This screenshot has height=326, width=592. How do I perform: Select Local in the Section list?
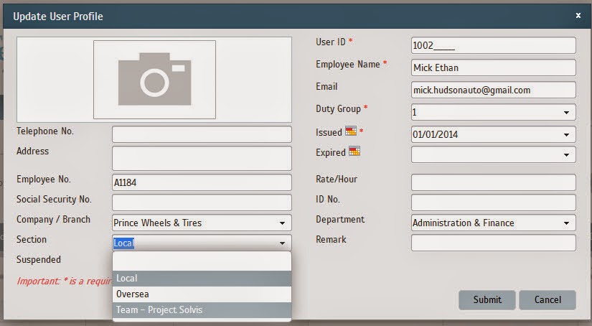pos(202,279)
